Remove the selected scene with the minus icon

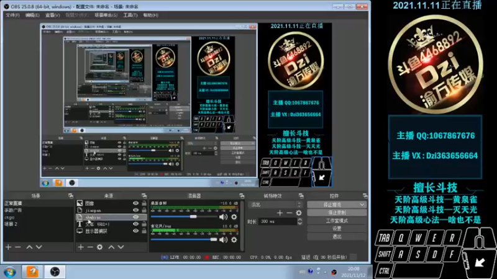(18, 247)
